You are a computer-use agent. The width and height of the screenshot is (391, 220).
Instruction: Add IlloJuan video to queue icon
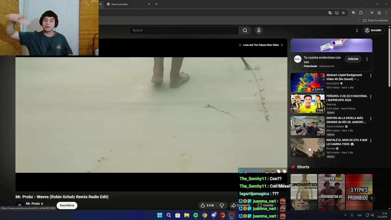click(x=320, y=149)
